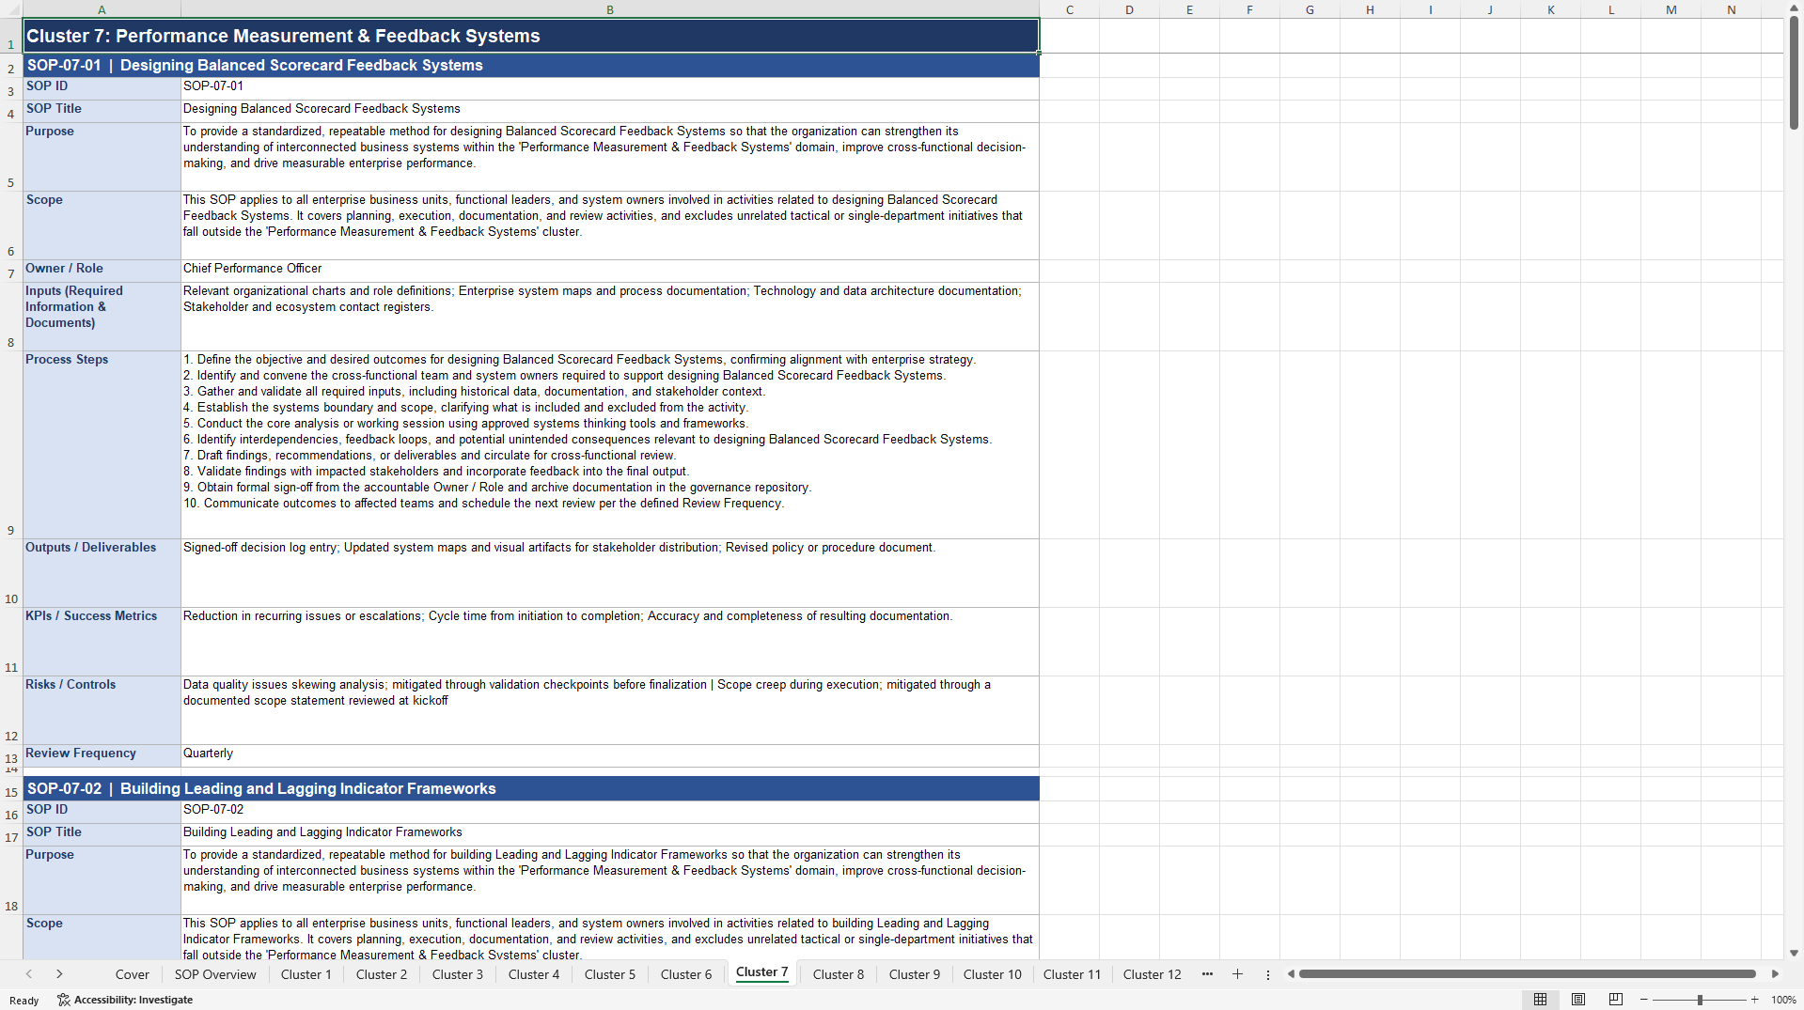Screen dimensions: 1804x1010
Task: Click 'Designing Balanced Scorecard Feedback Systems' title cell
Action: (610, 111)
